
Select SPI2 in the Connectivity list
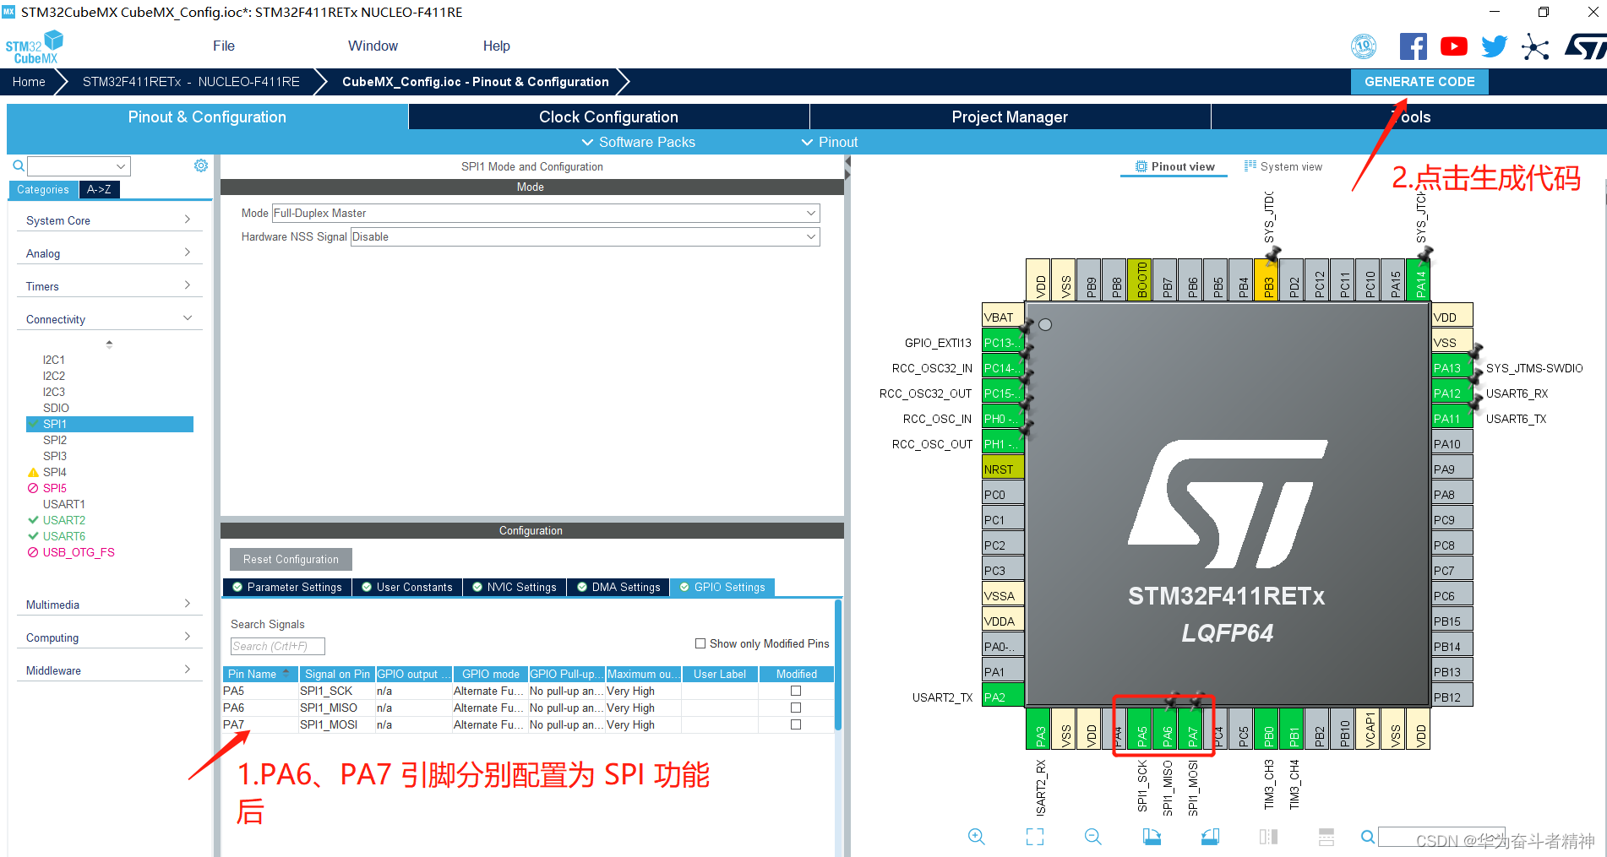click(x=55, y=440)
